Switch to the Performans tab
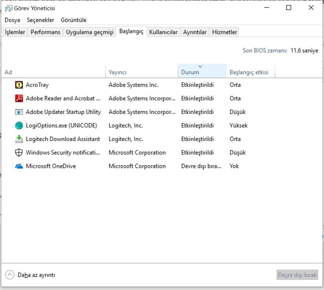This screenshot has width=324, height=290. point(45,32)
